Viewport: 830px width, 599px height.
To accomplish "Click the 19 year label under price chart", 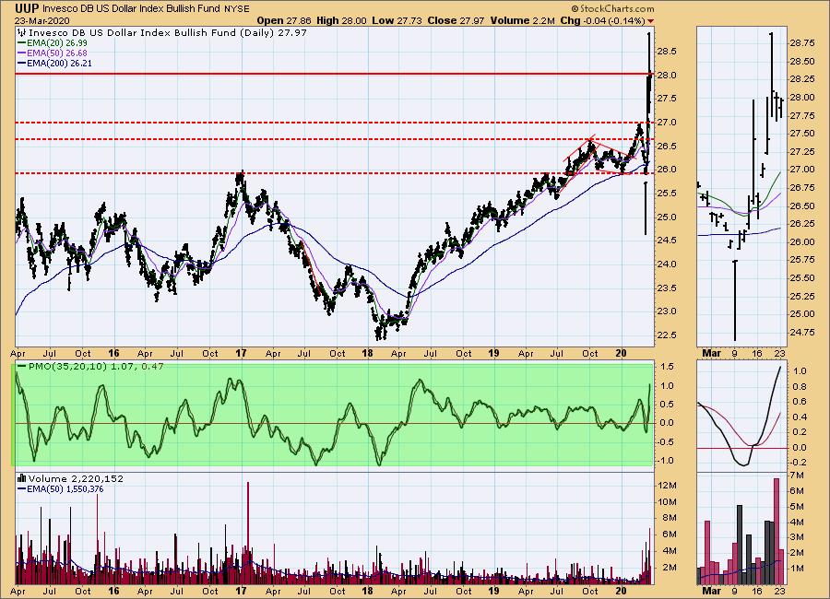I will [x=494, y=353].
